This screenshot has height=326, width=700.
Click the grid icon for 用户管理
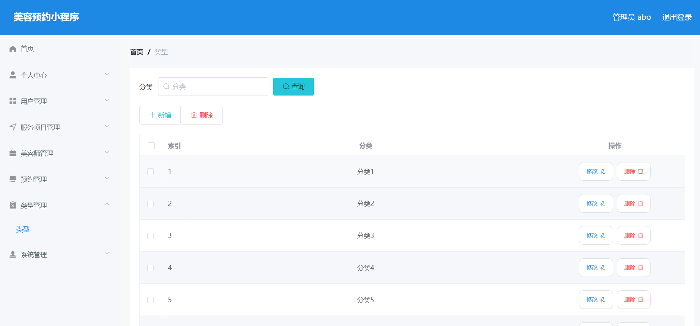13,101
